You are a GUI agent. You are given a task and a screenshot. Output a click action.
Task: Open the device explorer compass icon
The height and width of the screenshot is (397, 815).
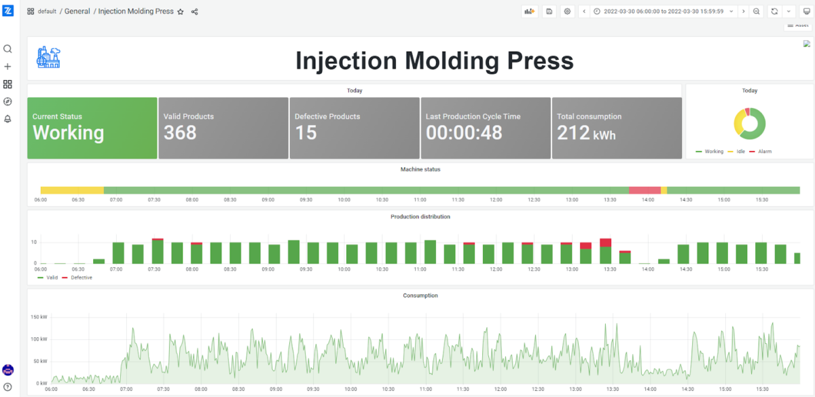coord(7,101)
